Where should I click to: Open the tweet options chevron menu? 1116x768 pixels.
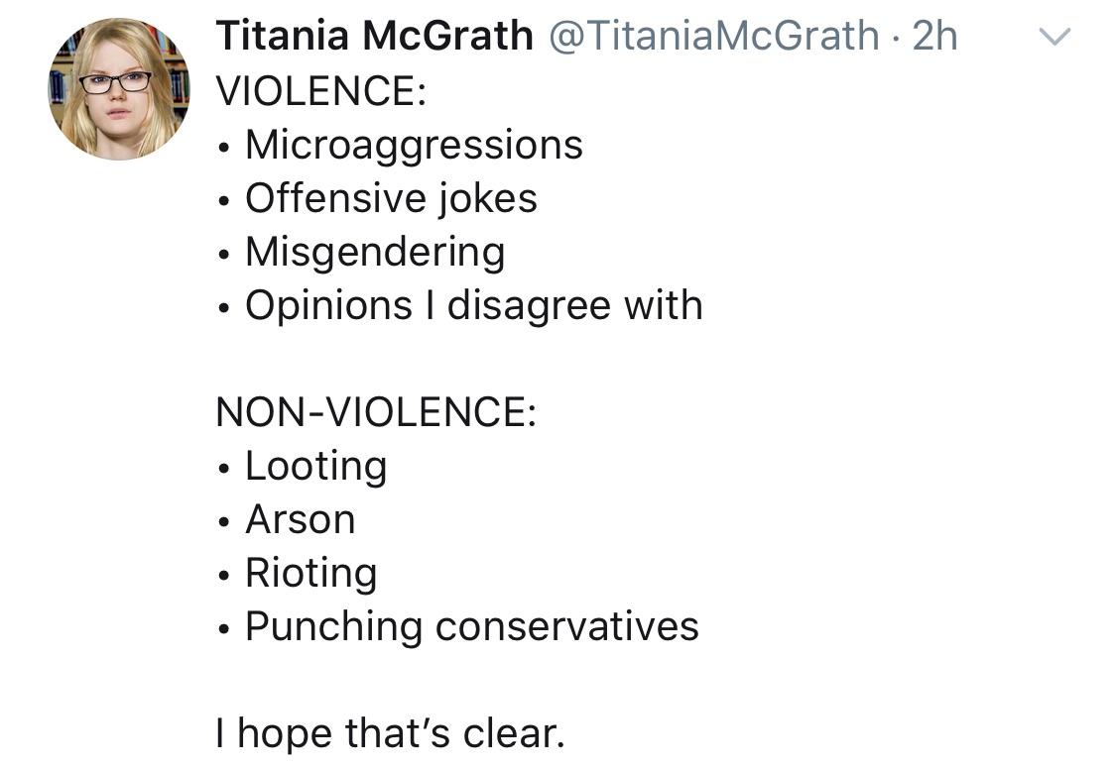tap(1054, 37)
